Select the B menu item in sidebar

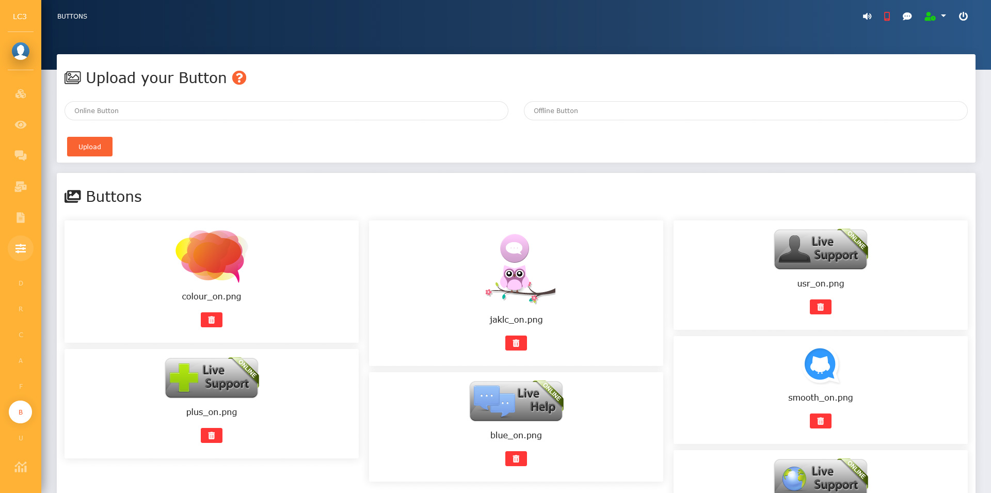pos(21,412)
